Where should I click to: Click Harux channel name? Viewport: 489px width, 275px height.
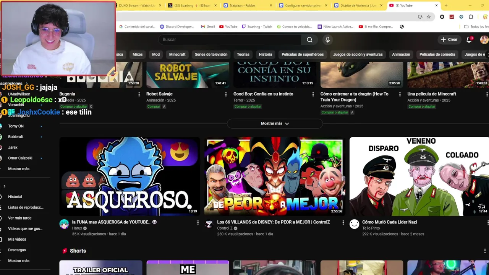pyautogui.click(x=77, y=228)
